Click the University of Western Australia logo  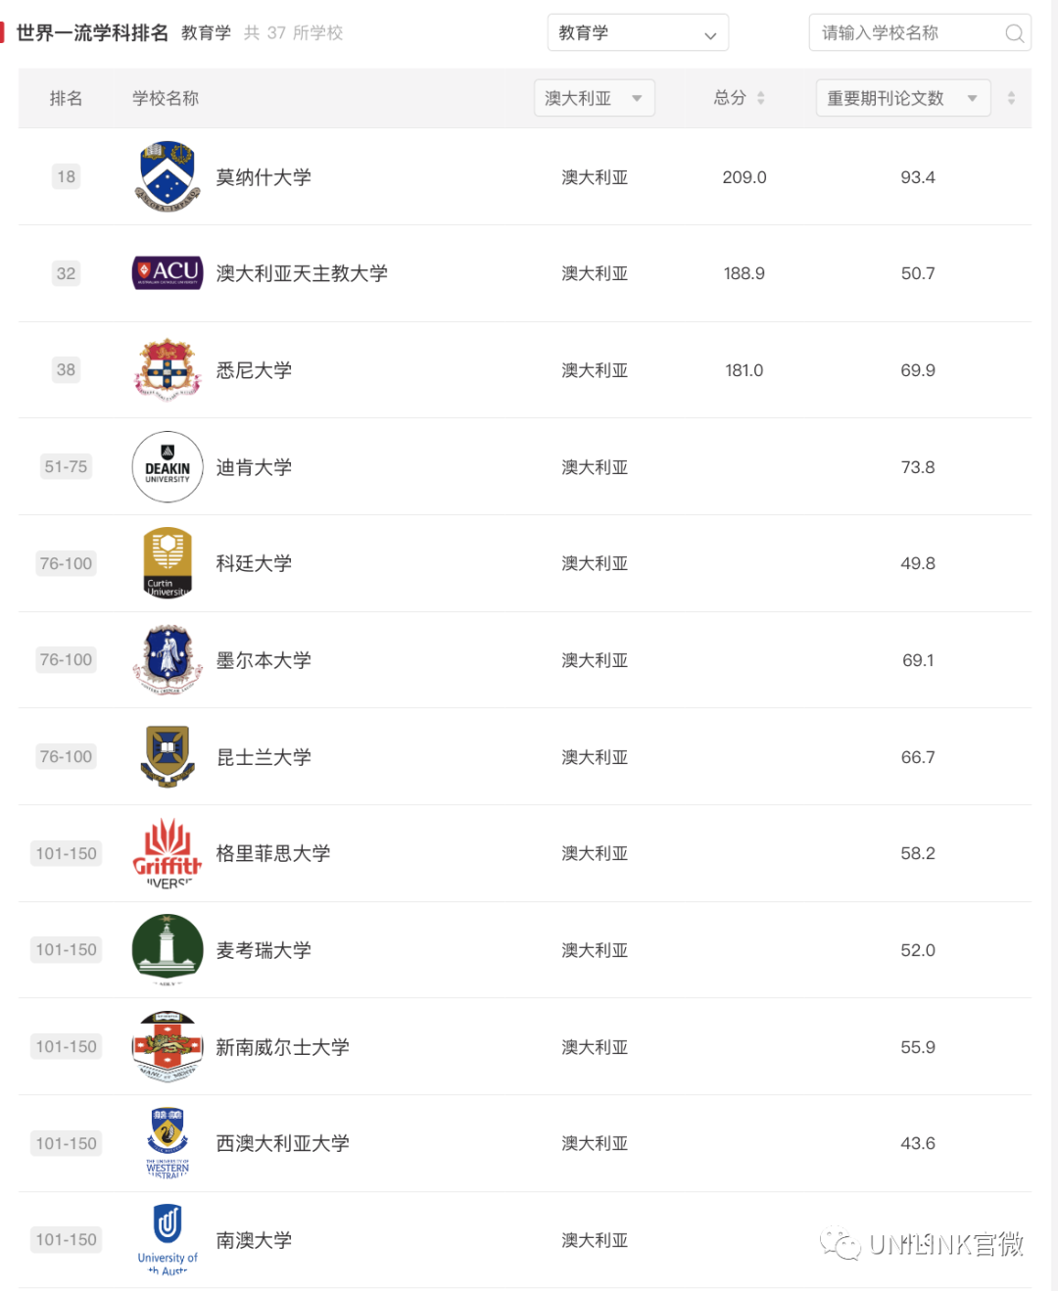(x=168, y=1143)
